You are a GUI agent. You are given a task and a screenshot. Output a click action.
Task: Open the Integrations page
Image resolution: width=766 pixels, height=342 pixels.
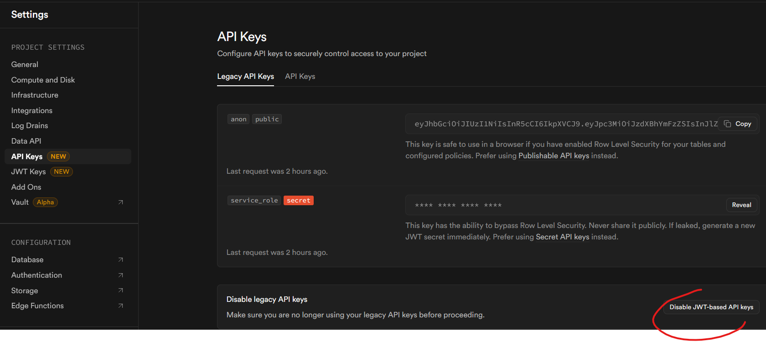pyautogui.click(x=32, y=110)
